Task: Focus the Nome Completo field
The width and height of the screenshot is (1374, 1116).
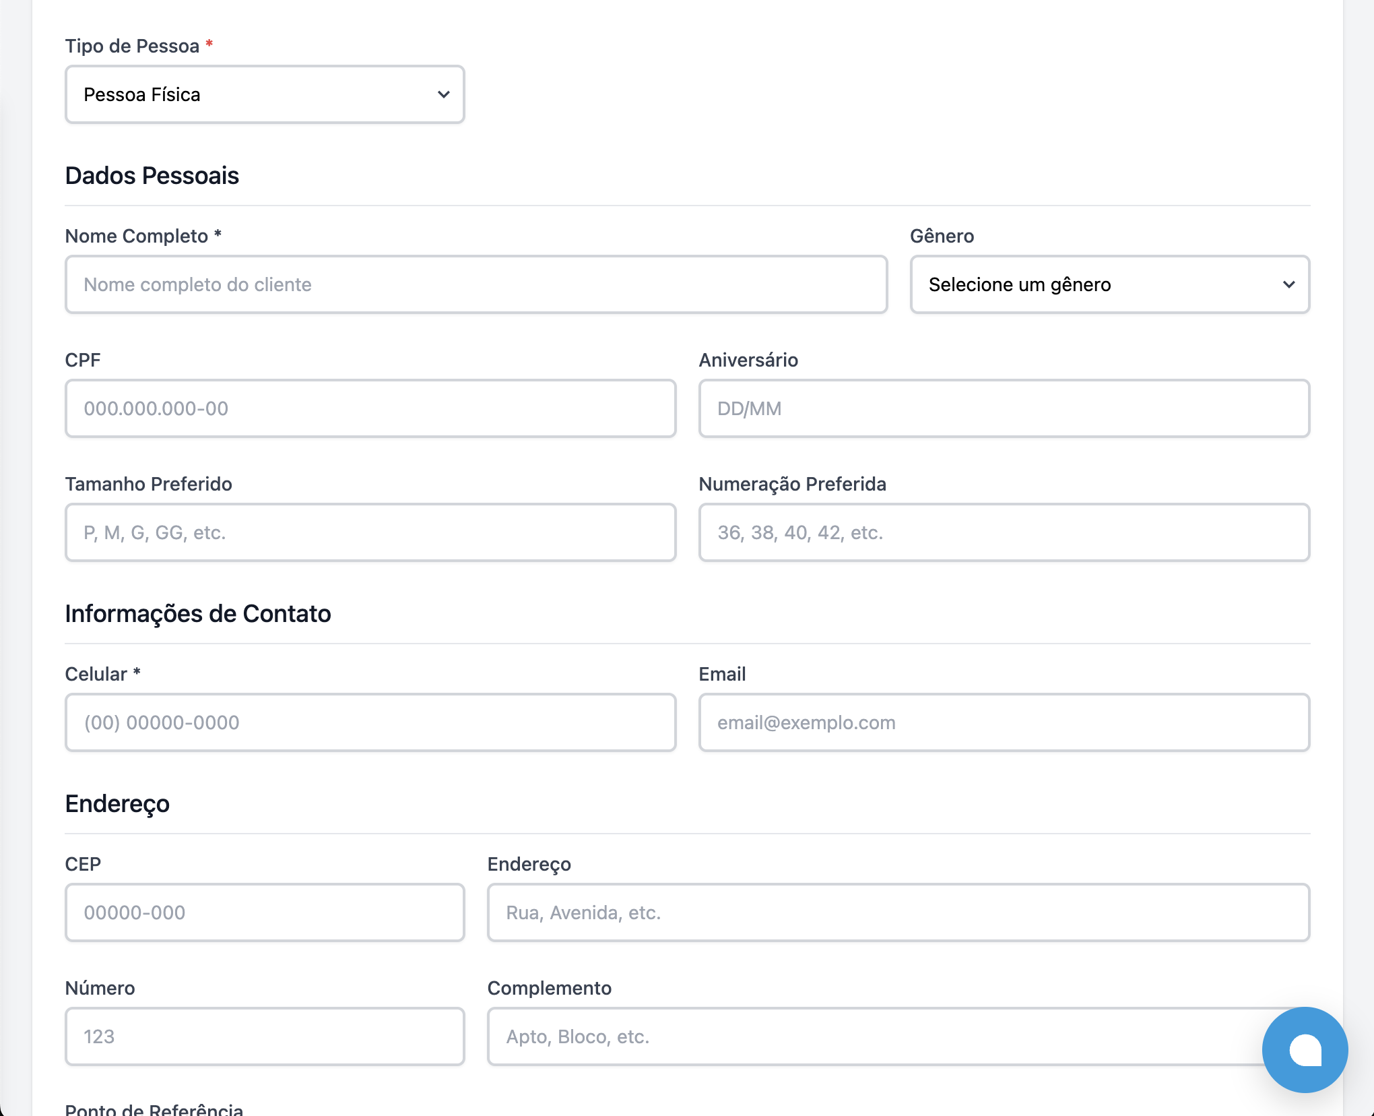Action: tap(476, 284)
